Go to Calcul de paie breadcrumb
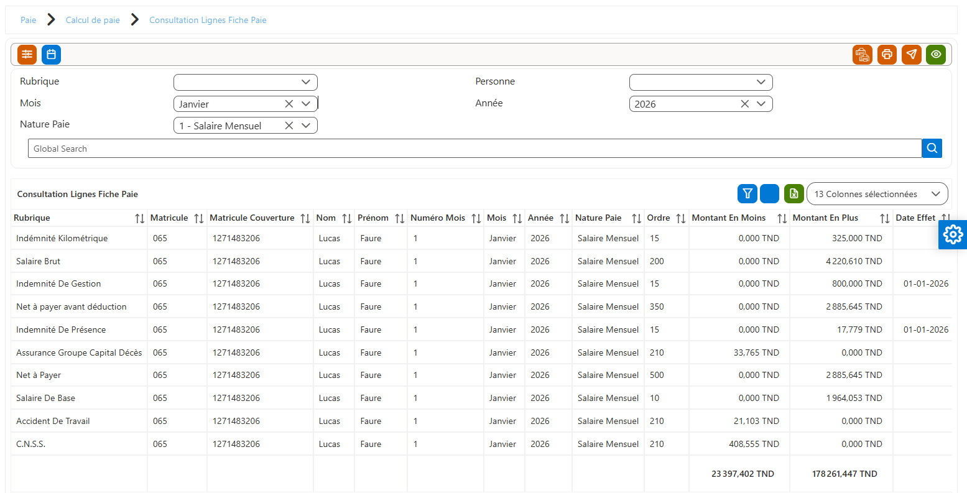 coord(93,20)
